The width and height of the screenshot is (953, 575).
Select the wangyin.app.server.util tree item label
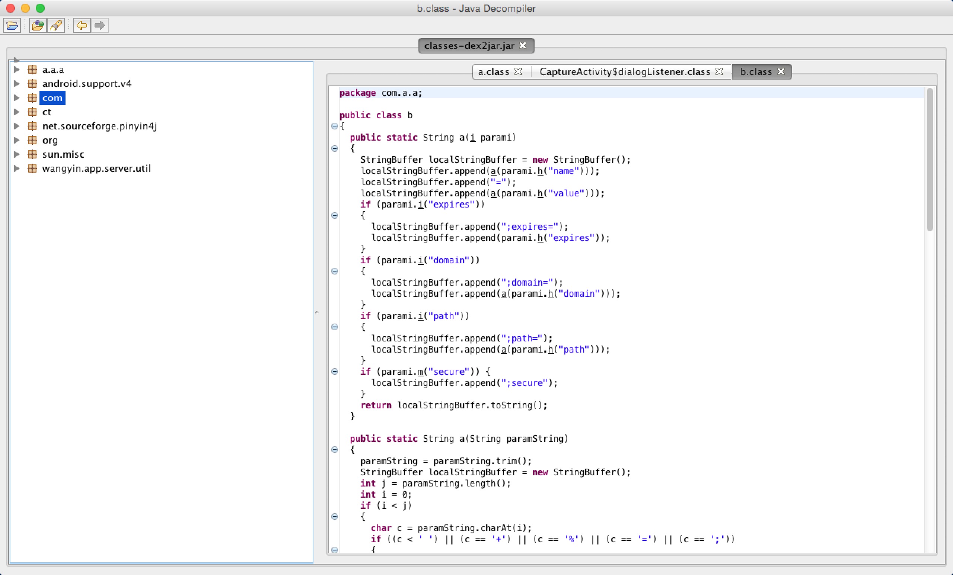pos(96,168)
